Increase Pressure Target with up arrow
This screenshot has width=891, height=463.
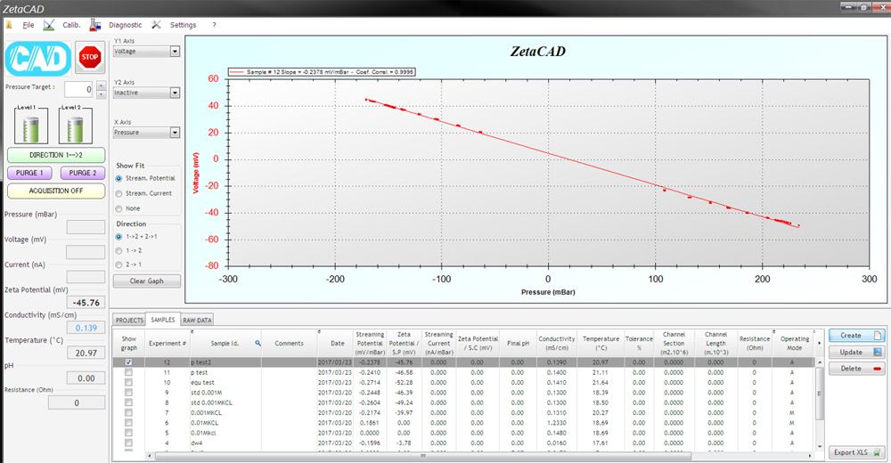tap(102, 85)
